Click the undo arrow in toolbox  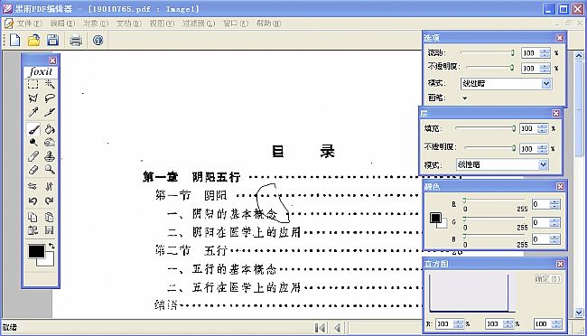pyautogui.click(x=33, y=201)
